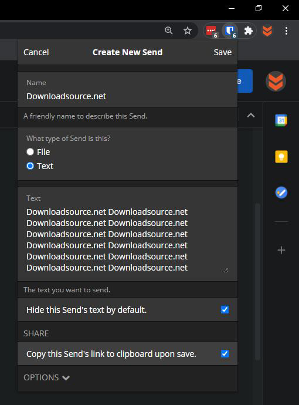This screenshot has width=299, height=405.
Task: Click the page vertical scrollbar
Action: point(257,282)
